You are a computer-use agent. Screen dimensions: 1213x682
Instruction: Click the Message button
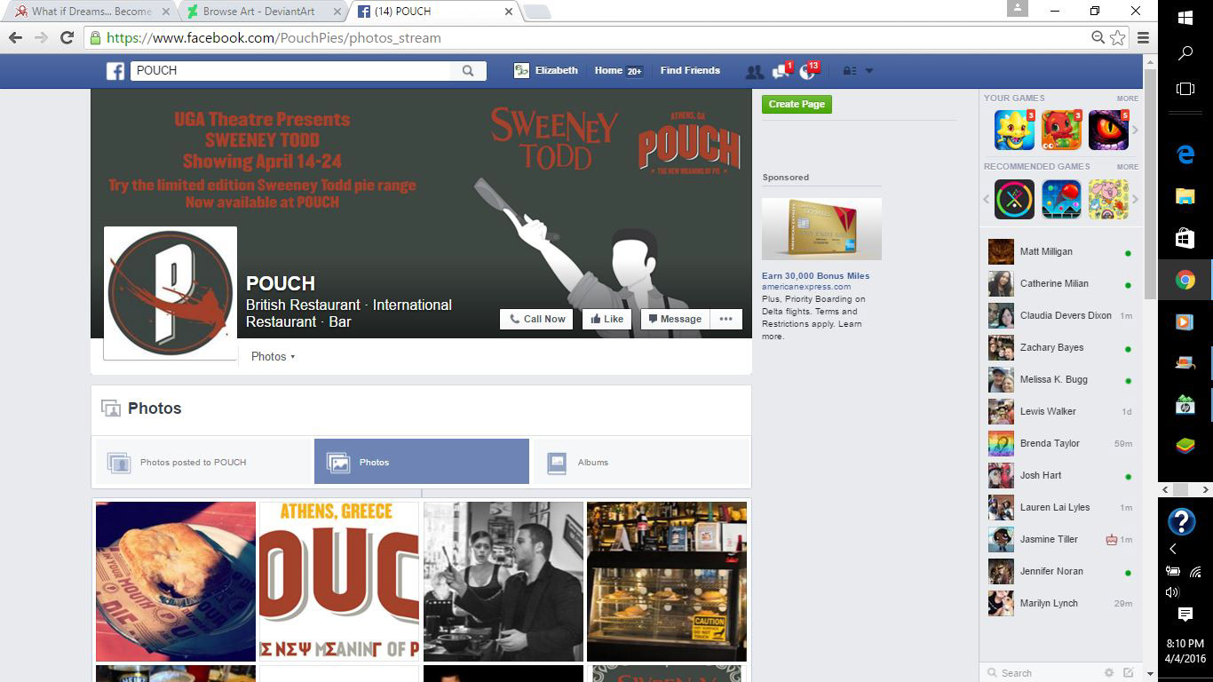674,319
